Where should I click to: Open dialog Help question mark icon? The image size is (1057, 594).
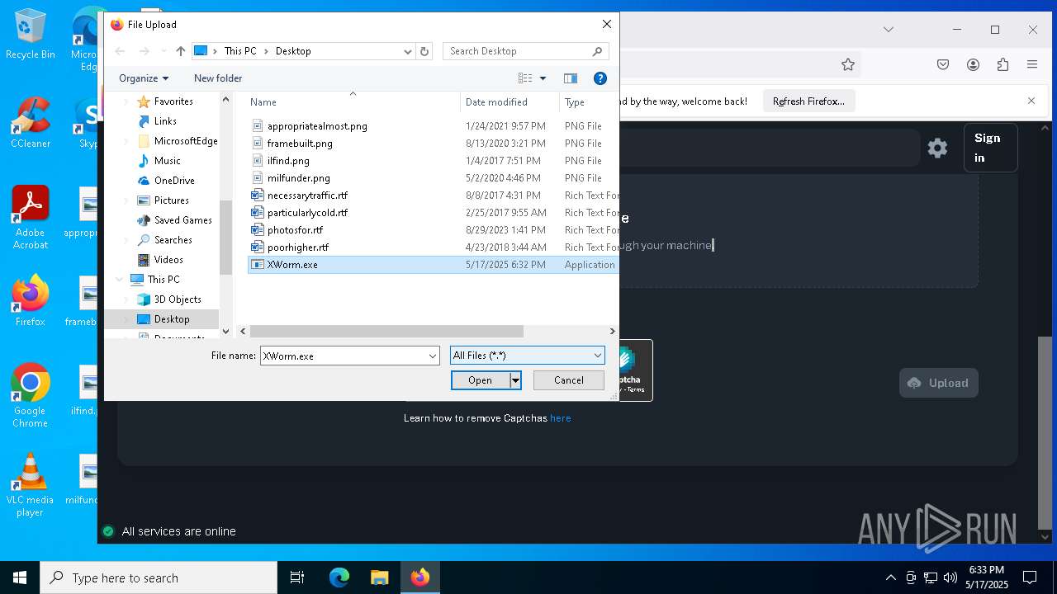600,78
